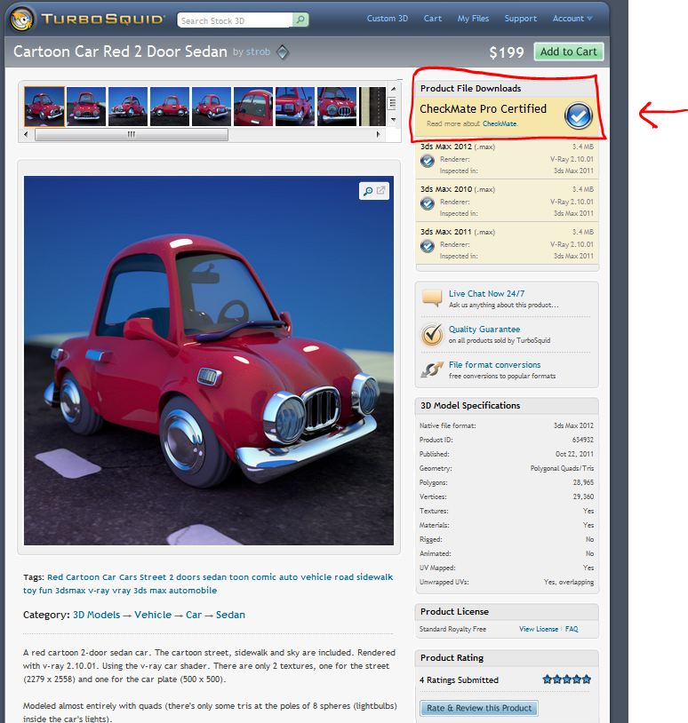Select the 3ds Max 2010 file checkmark
The image size is (688, 723).
point(428,203)
